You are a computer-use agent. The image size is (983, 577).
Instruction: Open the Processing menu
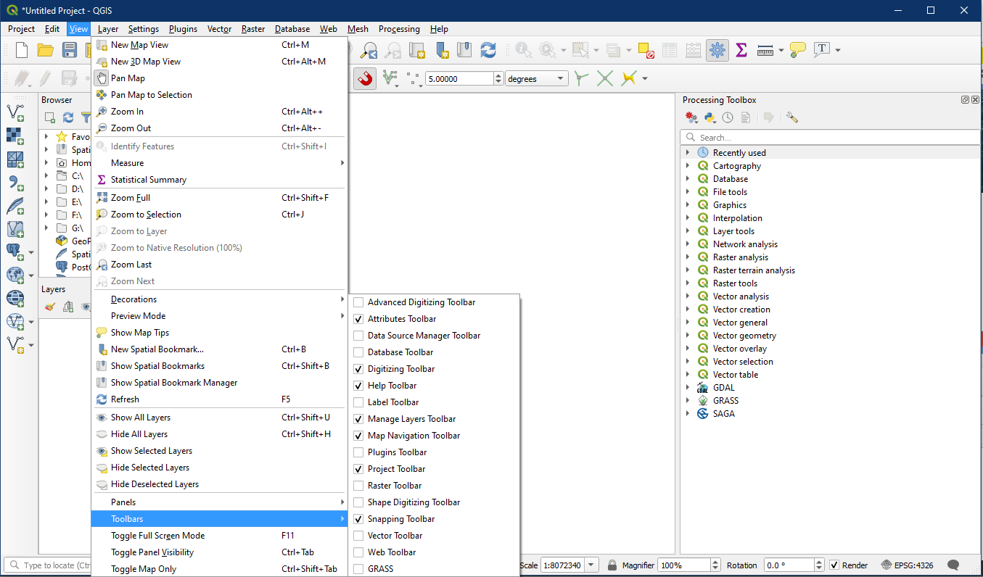pos(398,29)
